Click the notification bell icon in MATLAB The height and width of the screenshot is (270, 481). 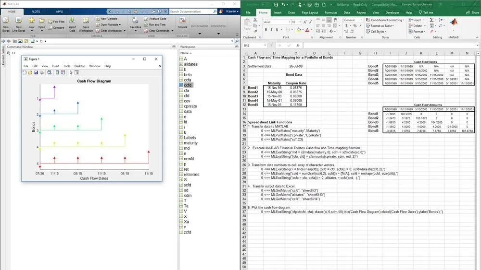pyautogui.click(x=221, y=12)
